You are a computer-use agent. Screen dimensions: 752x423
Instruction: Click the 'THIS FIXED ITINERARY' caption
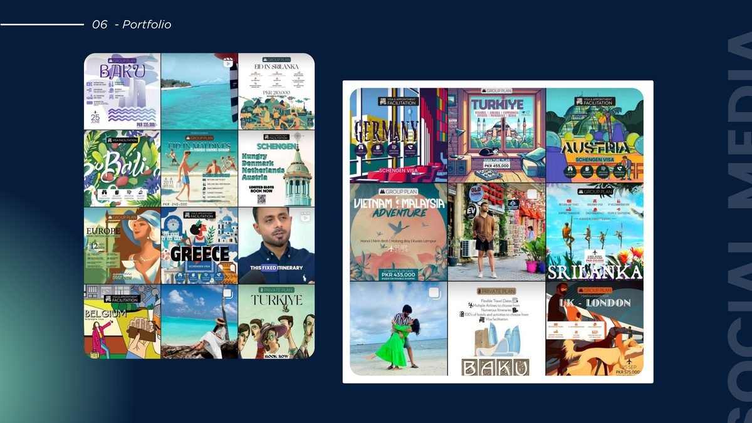[277, 268]
